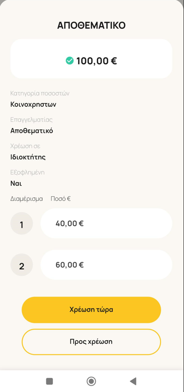The image size is (184, 392).
Task: Tap the Ναι paid status value
Action: [16, 183]
